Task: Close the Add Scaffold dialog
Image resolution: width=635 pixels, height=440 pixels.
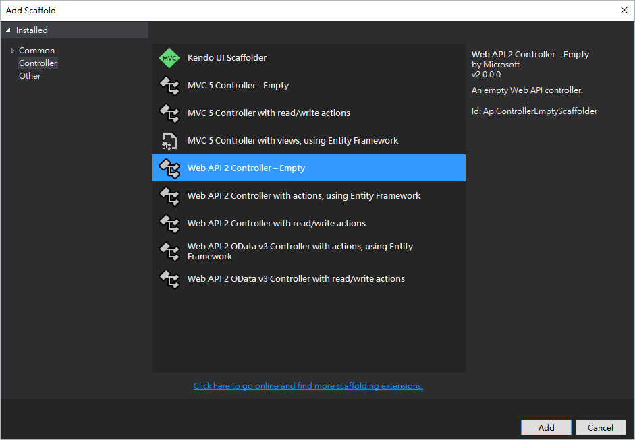Action: [623, 10]
